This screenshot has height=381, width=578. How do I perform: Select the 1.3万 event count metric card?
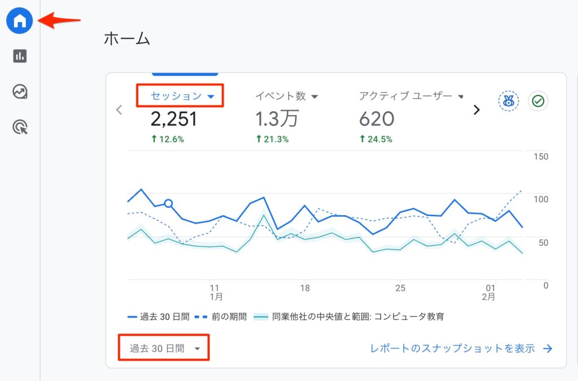[x=277, y=119]
